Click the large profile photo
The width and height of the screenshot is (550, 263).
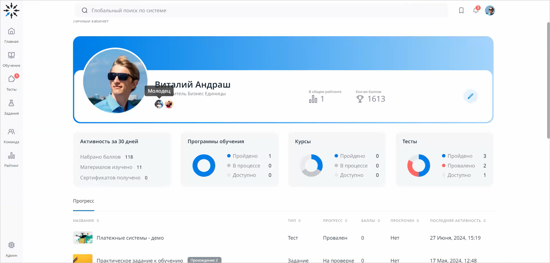[115, 81]
